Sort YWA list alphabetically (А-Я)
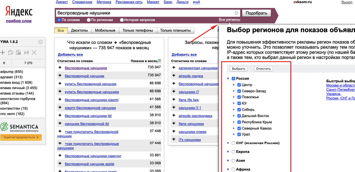 [26, 53]
